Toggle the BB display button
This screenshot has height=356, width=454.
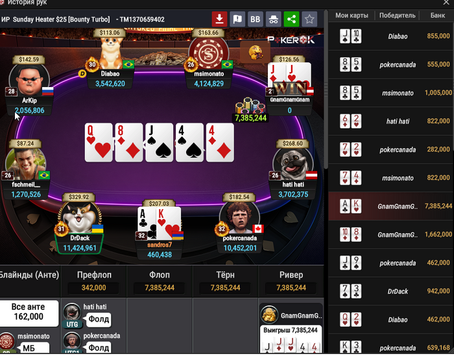[x=255, y=19]
